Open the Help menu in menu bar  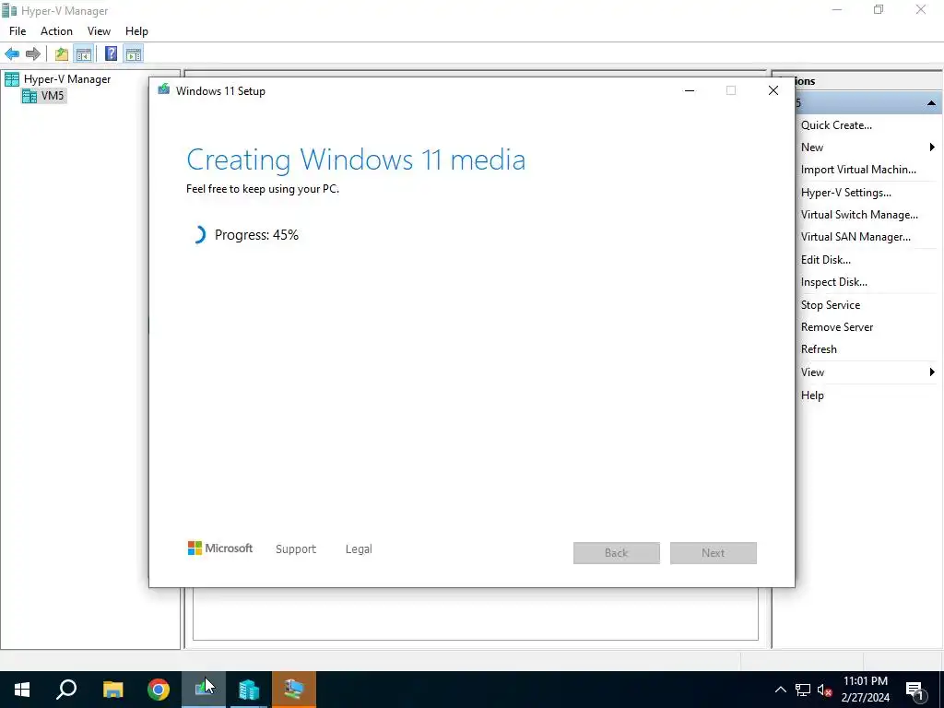pyautogui.click(x=136, y=31)
